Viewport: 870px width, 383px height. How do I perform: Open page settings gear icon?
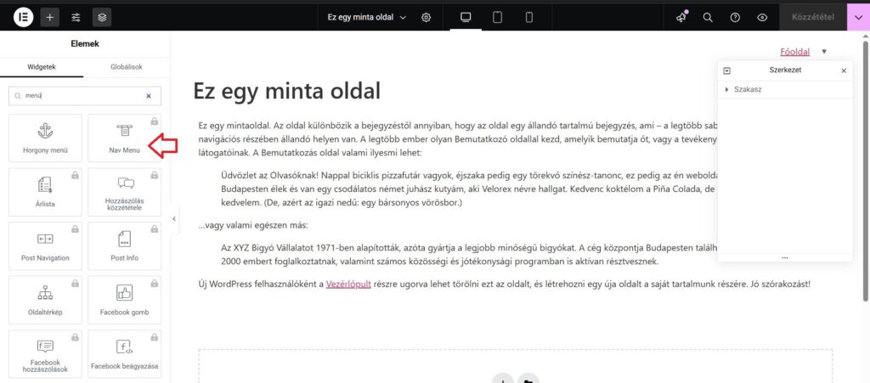(x=427, y=17)
